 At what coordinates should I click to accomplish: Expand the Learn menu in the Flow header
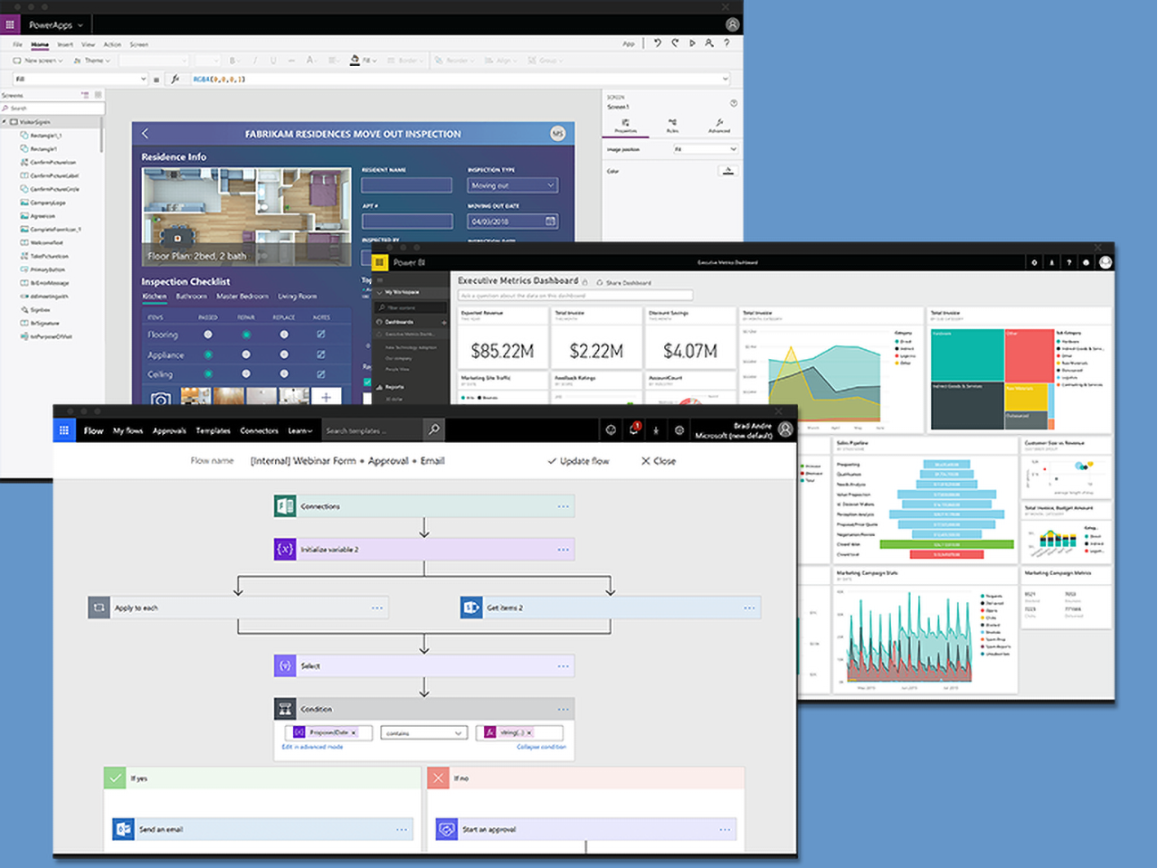300,430
